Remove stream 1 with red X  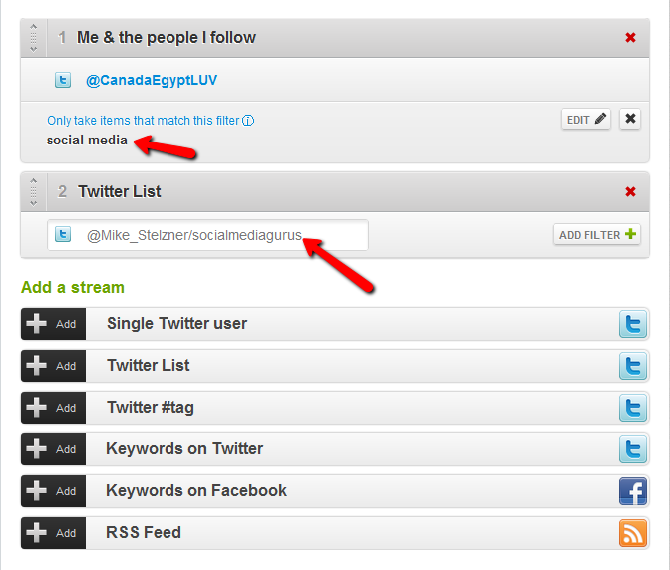click(x=630, y=38)
